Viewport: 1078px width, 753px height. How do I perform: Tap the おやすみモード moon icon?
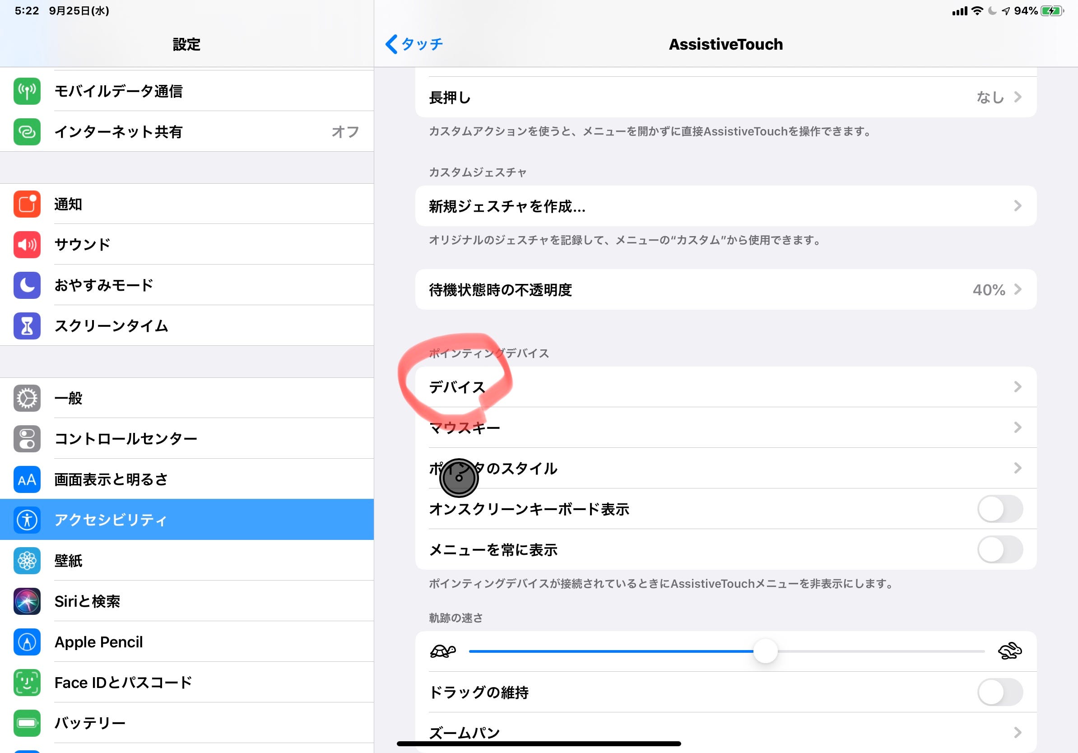pyautogui.click(x=27, y=285)
